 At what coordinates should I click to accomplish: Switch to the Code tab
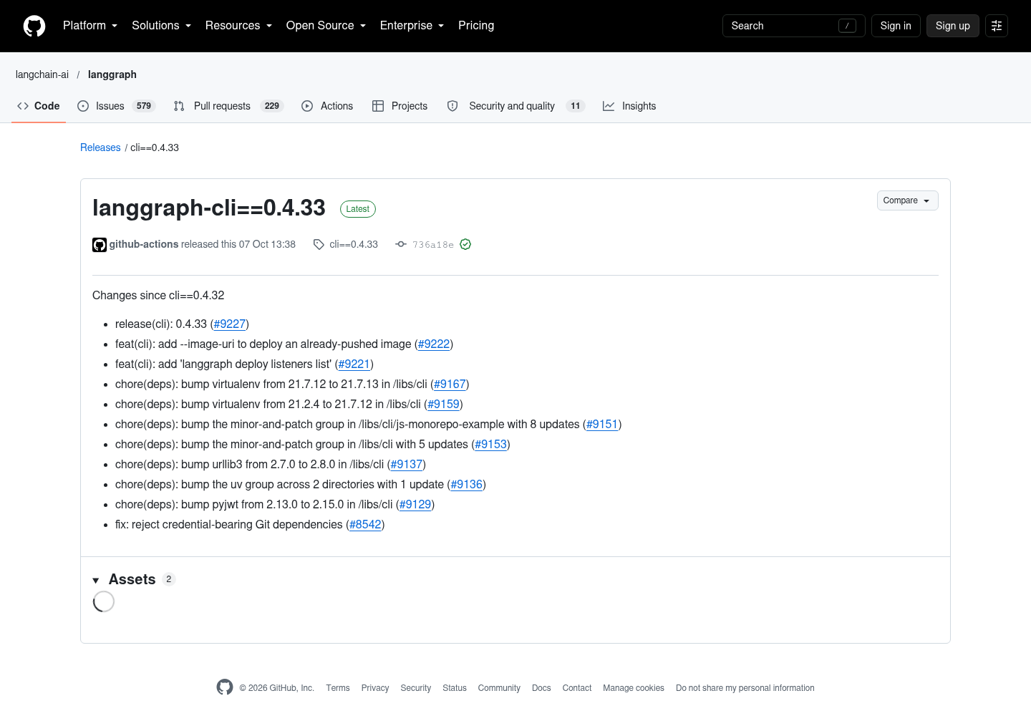[x=39, y=106]
